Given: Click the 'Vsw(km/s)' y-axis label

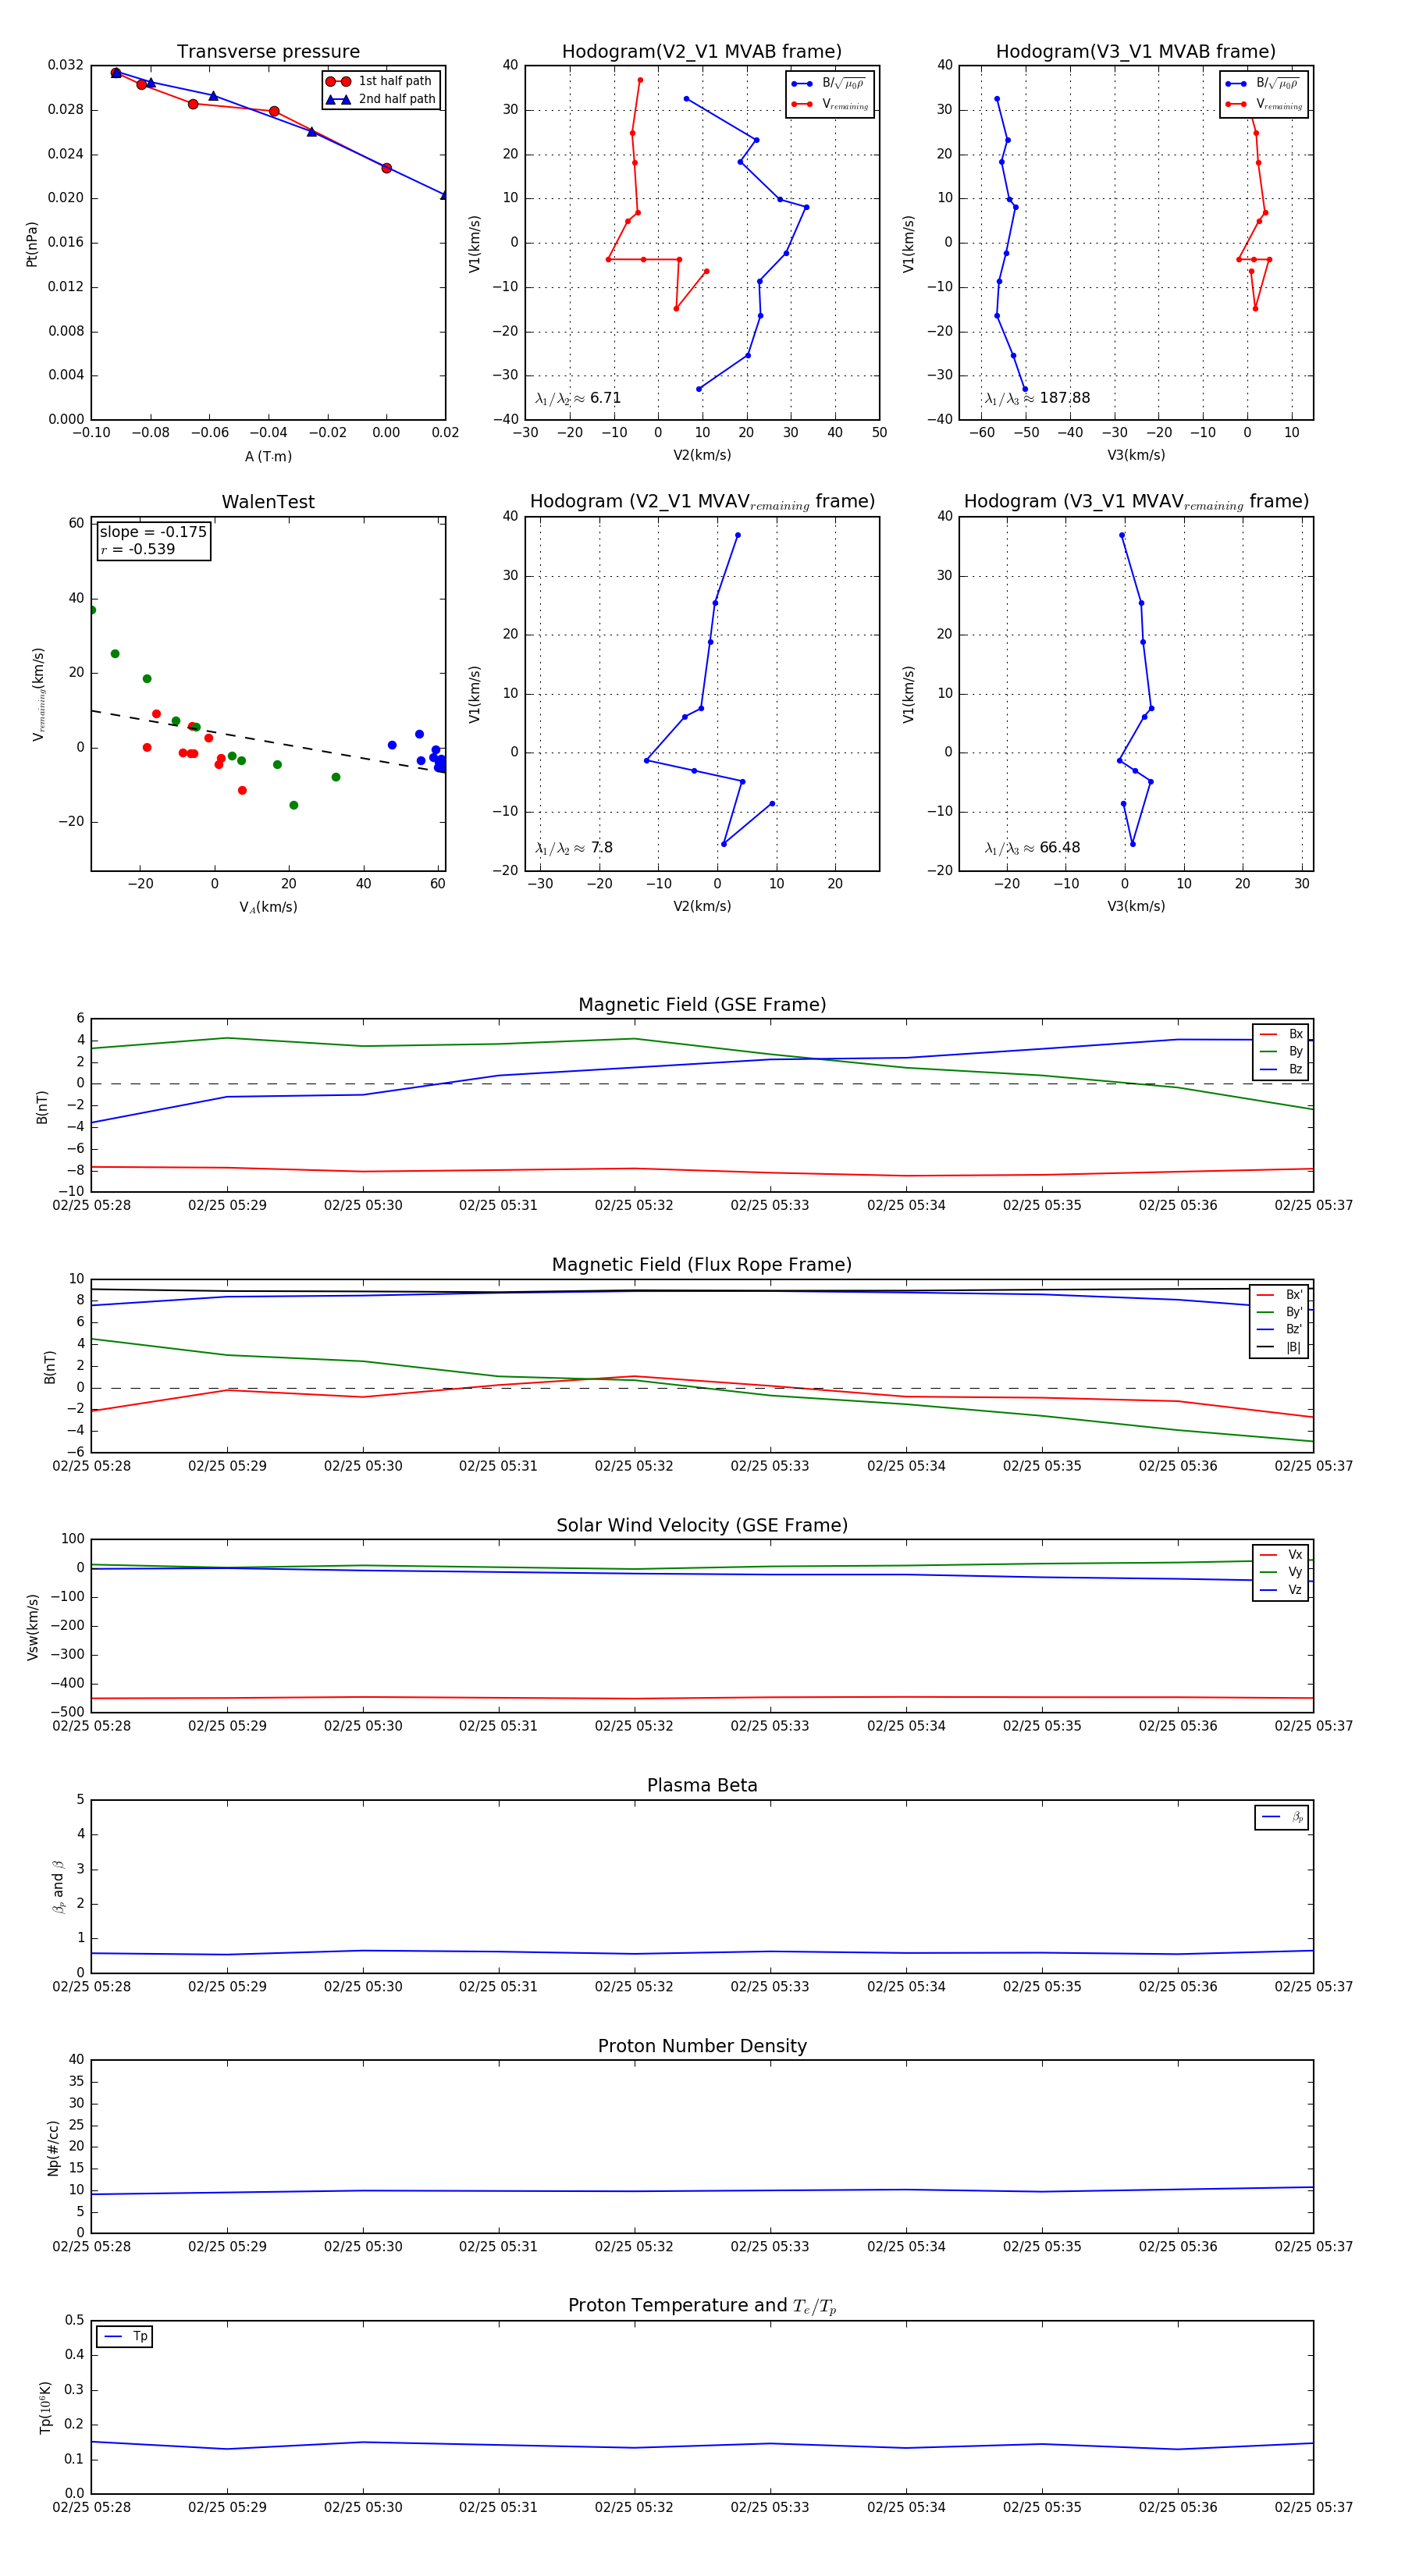Looking at the screenshot, I should [32, 1627].
